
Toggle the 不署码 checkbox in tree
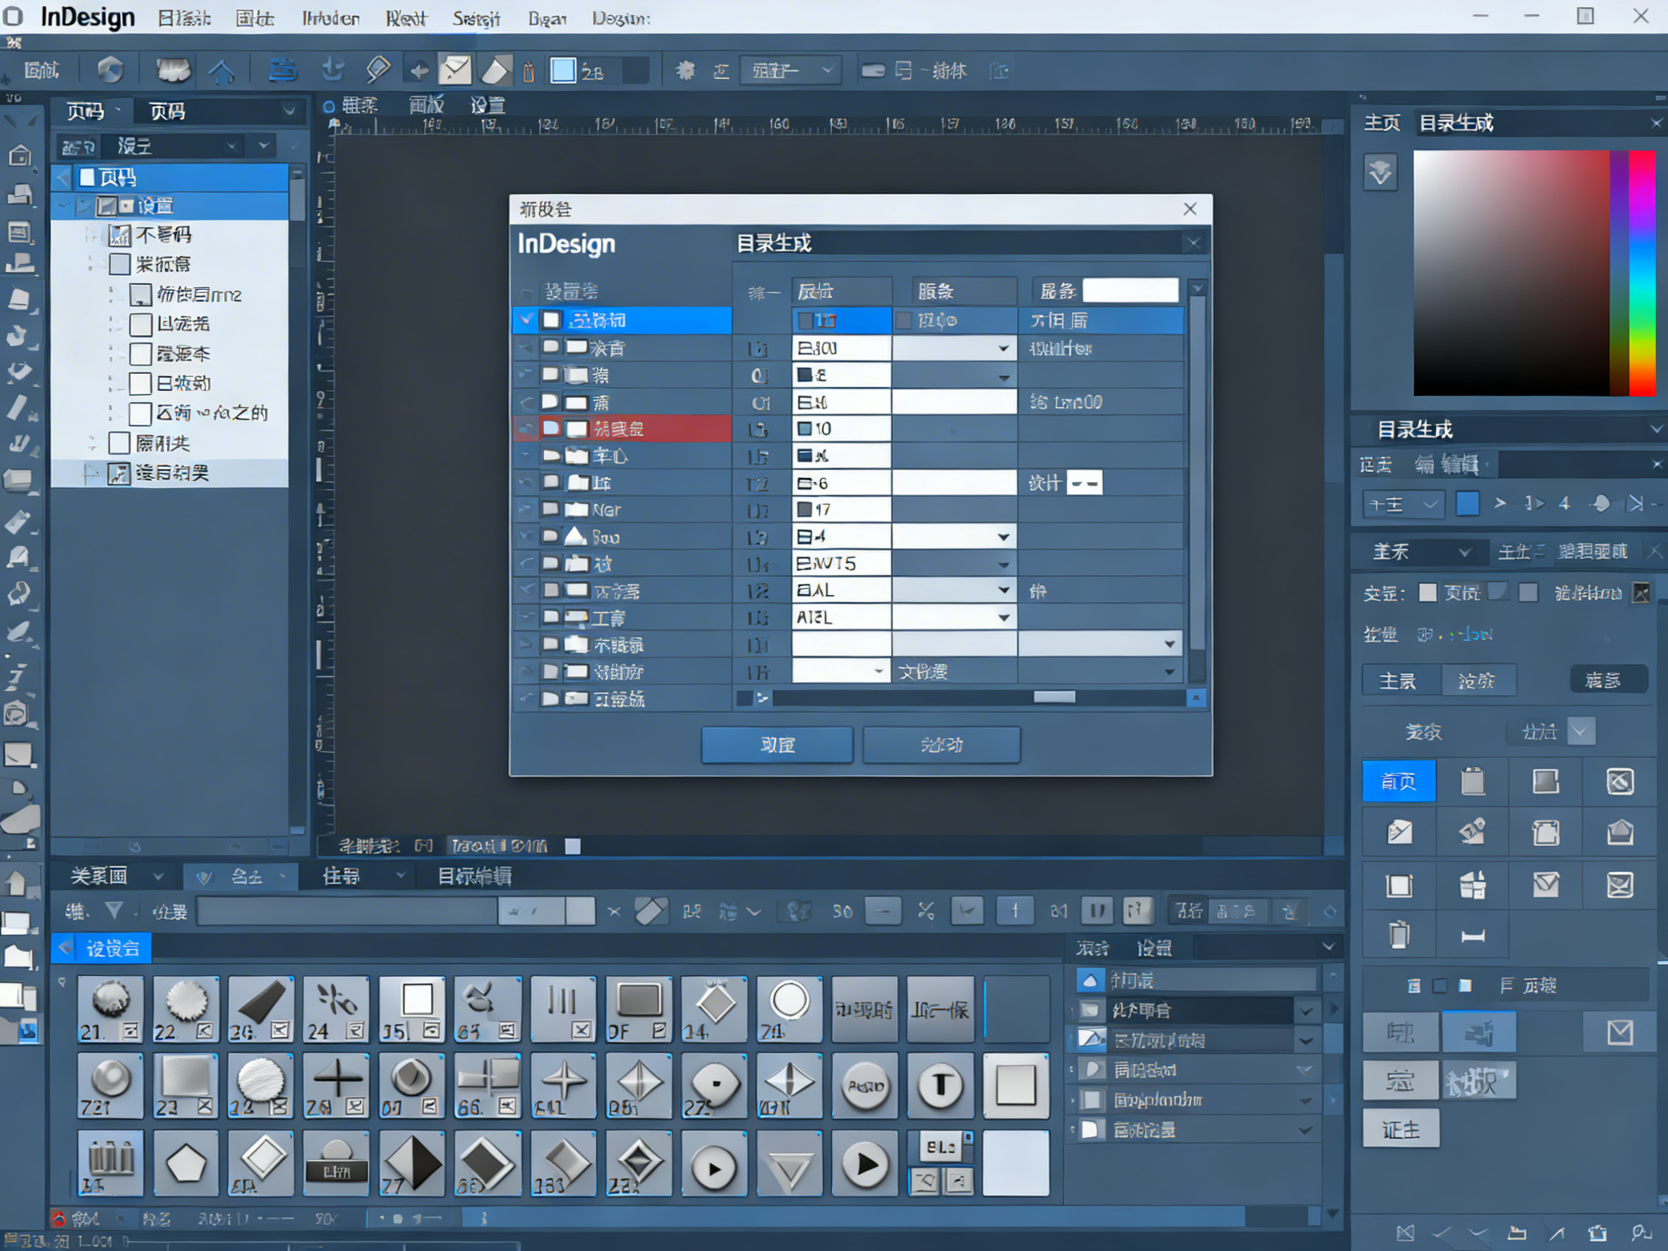pyautogui.click(x=120, y=235)
